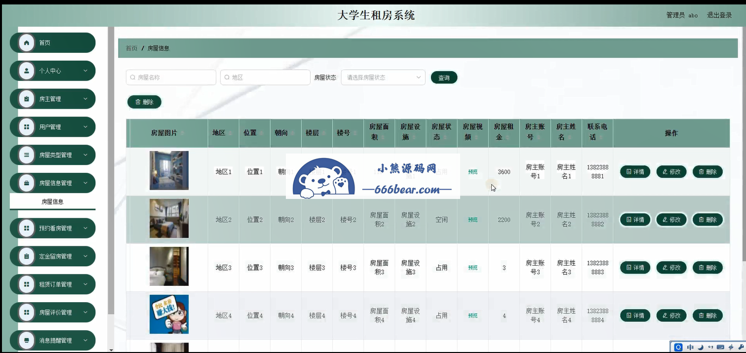
Task: Click 删除 for the 地区2 row
Action: [708, 220]
